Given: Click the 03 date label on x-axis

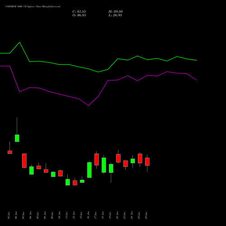Looking at the screenshot, I should [x=23, y=215].
